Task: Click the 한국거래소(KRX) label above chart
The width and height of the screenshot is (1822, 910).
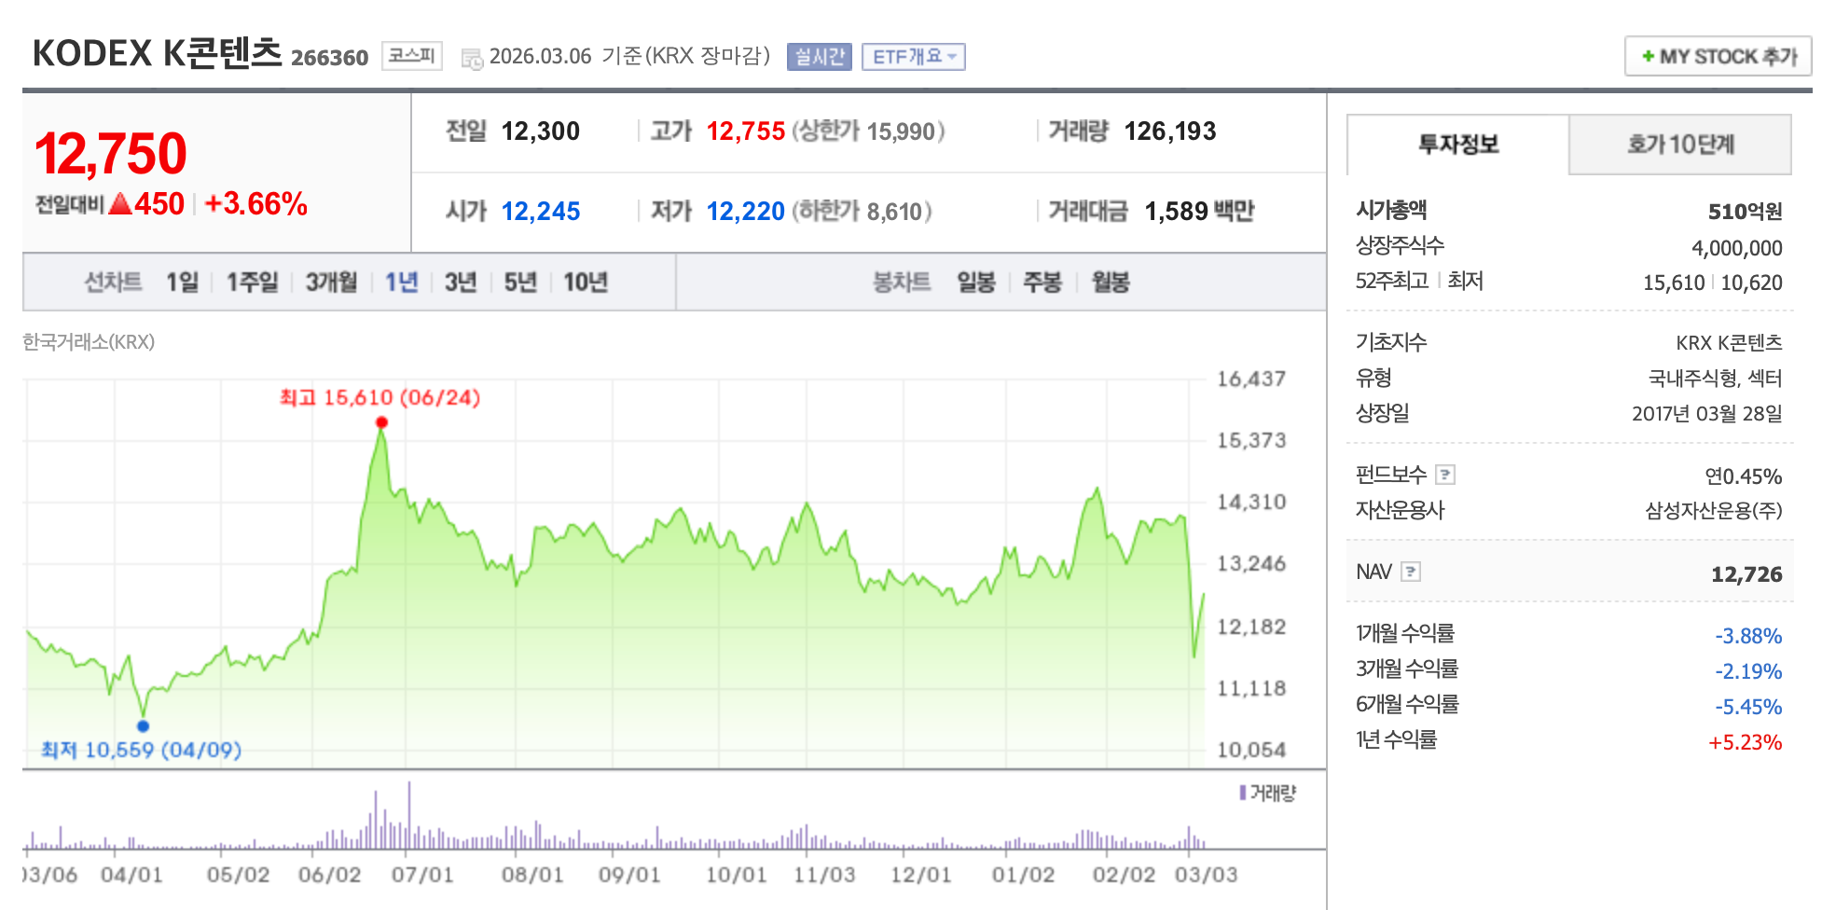Action: click(89, 342)
